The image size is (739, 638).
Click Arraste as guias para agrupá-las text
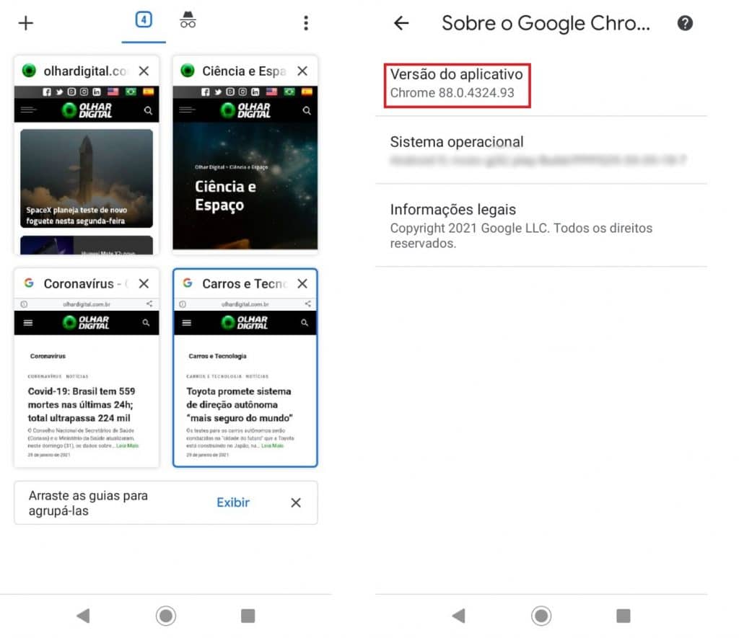click(88, 503)
